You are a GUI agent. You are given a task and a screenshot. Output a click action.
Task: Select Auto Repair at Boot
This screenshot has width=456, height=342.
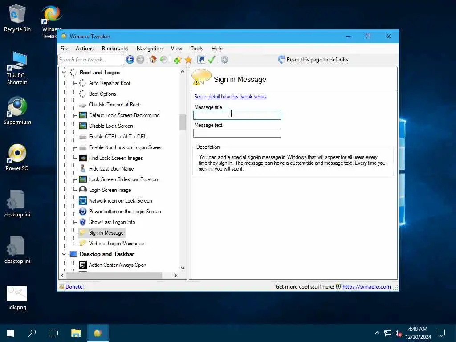(x=110, y=83)
